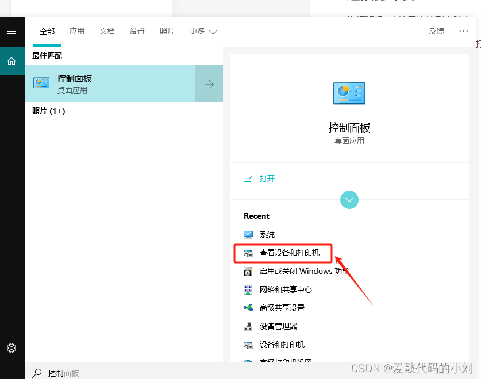Click the 设备管理器 icon
Image resolution: width=481 pixels, height=379 pixels.
(x=248, y=327)
